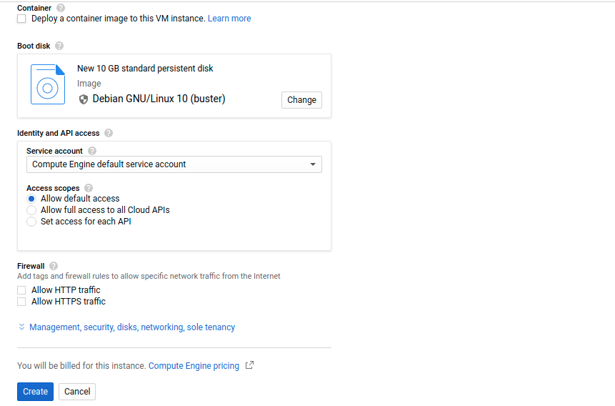The width and height of the screenshot is (615, 406).
Task: Check Allow HTTPS traffic
Action: [21, 302]
